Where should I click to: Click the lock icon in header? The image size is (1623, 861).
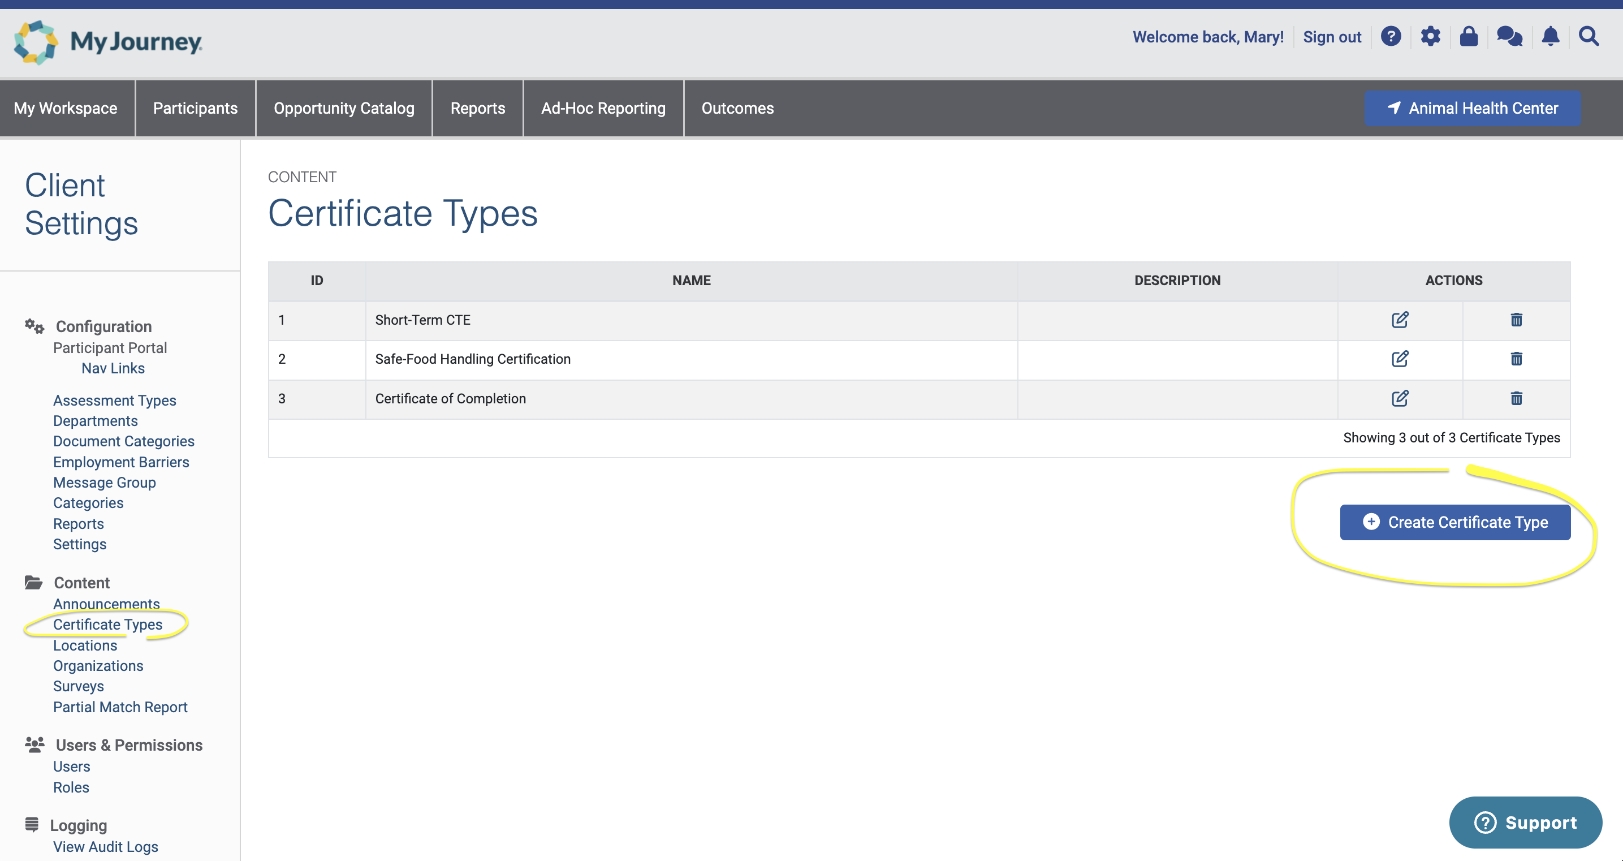[x=1469, y=37]
